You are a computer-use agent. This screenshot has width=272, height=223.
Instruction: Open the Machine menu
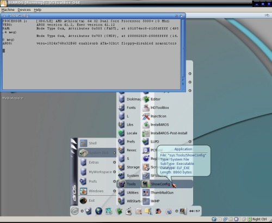[x=8, y=10]
